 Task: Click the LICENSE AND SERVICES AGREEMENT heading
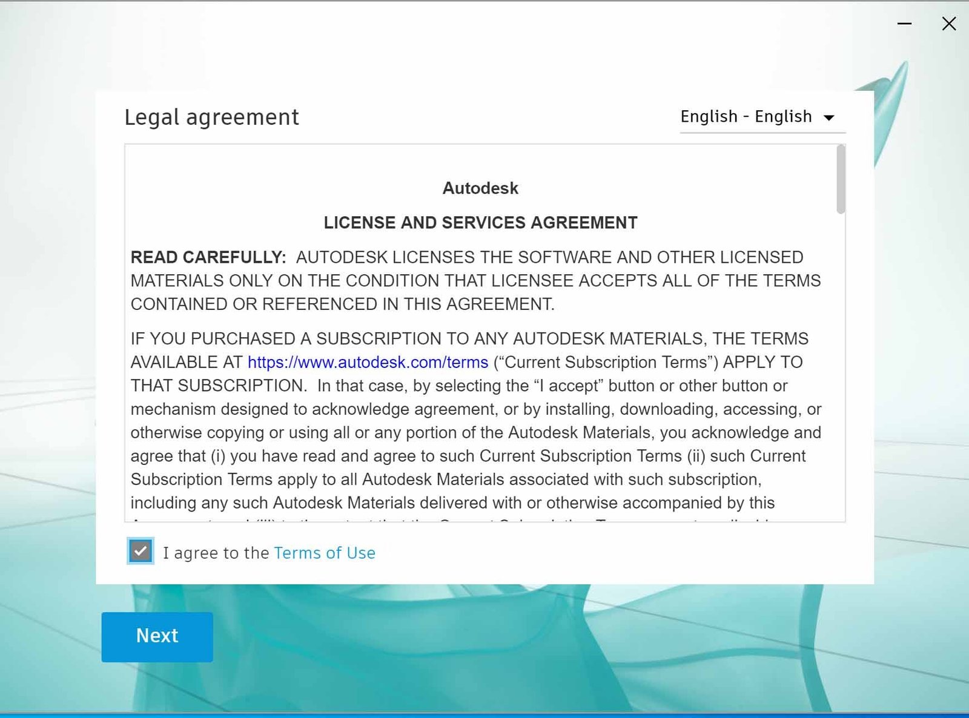pos(480,223)
